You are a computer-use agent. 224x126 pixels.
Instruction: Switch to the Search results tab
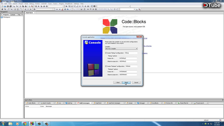click(47, 103)
